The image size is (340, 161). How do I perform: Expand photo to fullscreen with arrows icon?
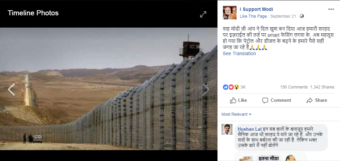click(x=203, y=14)
